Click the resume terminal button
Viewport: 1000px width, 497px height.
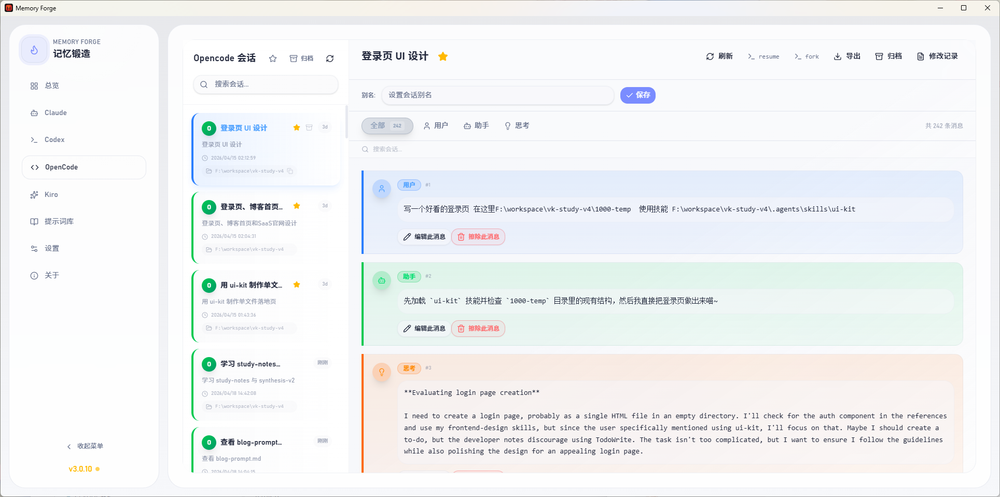pyautogui.click(x=763, y=56)
